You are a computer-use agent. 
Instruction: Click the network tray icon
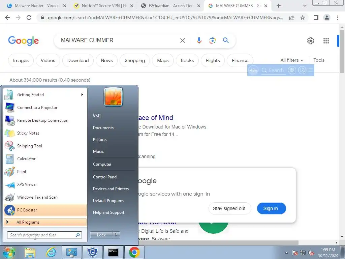[x=303, y=253]
